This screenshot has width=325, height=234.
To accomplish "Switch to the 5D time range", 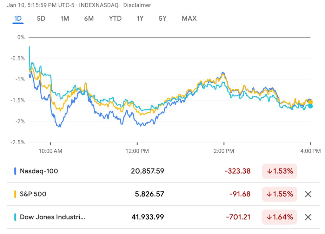I will (41, 18).
